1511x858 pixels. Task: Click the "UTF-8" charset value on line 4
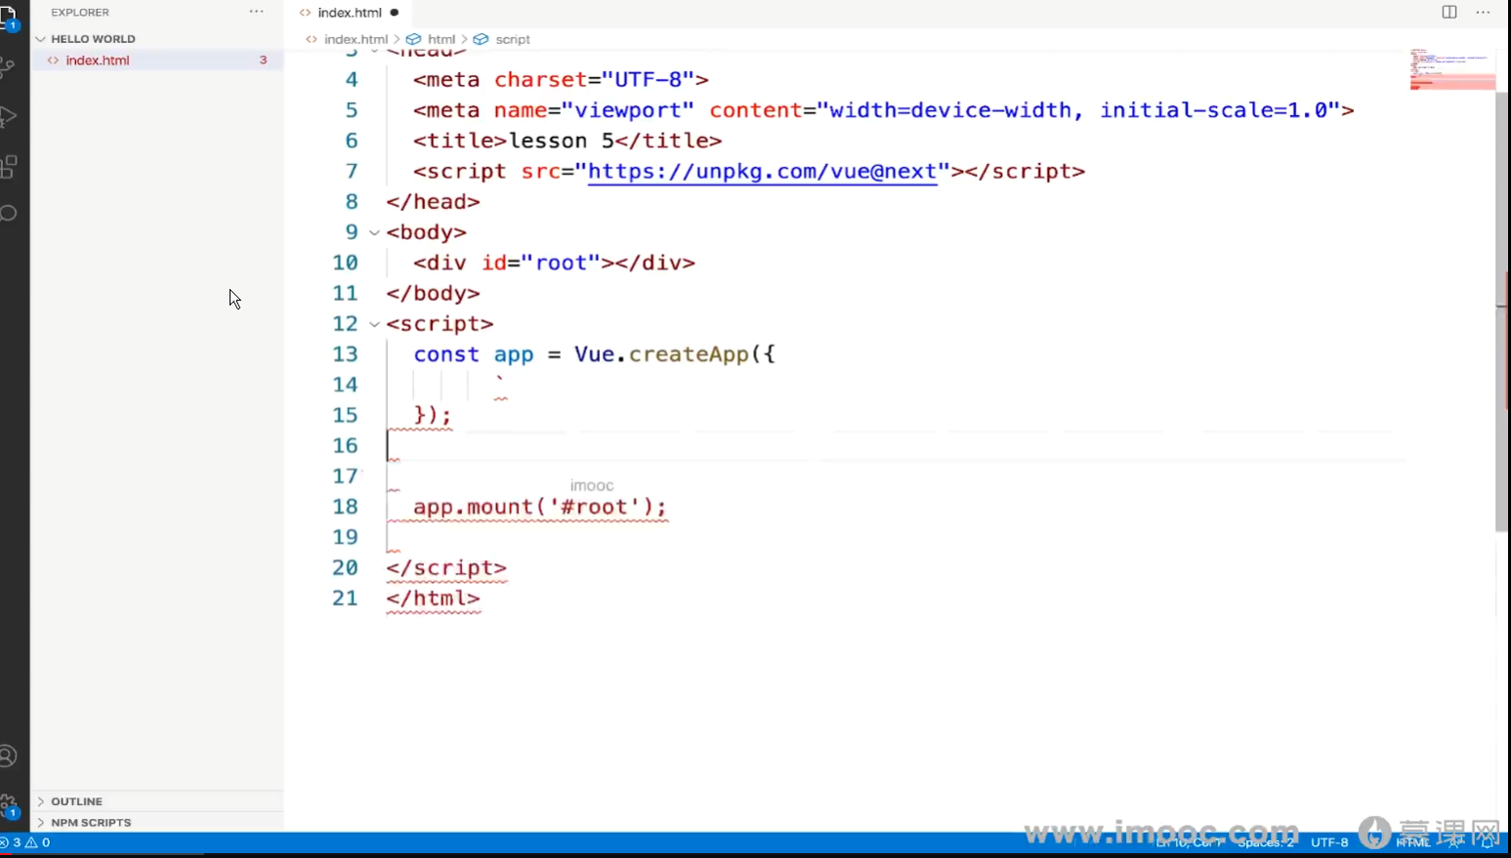coord(648,80)
